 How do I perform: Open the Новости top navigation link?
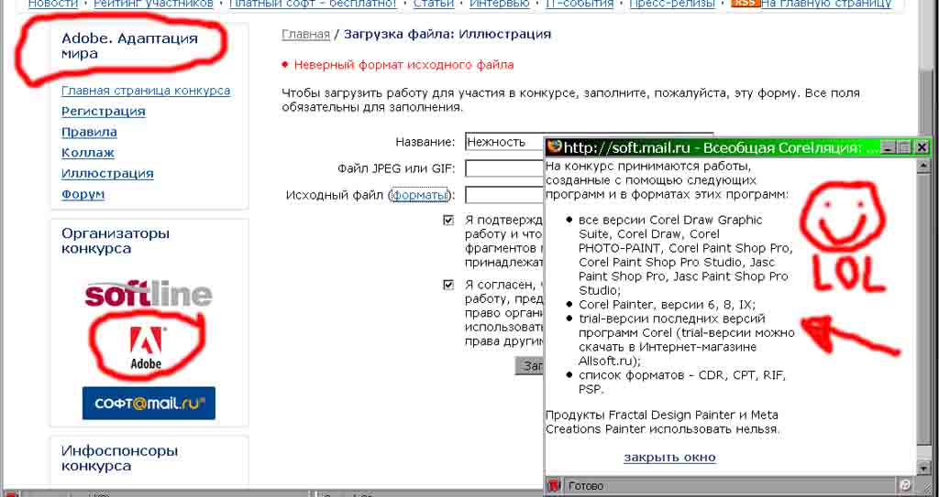[53, 4]
